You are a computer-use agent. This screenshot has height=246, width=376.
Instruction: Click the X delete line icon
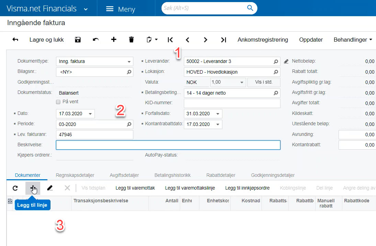tap(67, 188)
